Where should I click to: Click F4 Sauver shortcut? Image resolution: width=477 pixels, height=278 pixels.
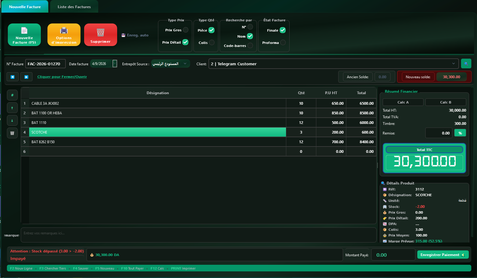point(81,268)
